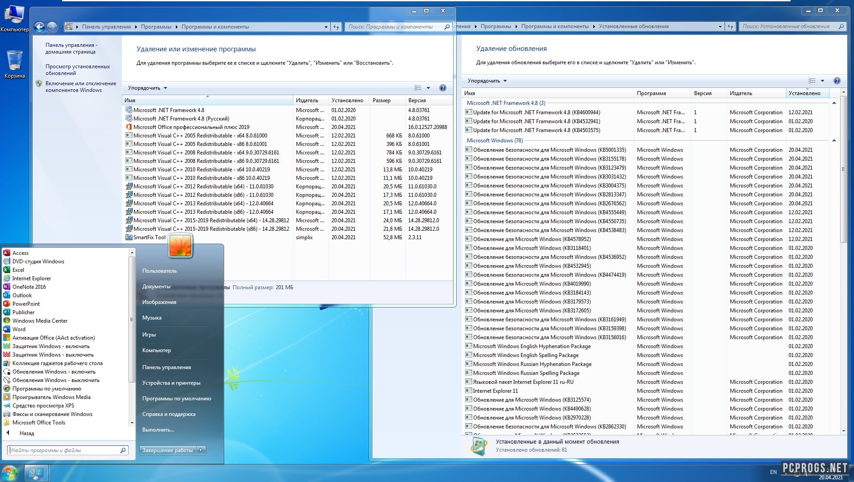854x482 pixels.
Task: Click the Компьютер desktop icon
Action: pyautogui.click(x=14, y=19)
